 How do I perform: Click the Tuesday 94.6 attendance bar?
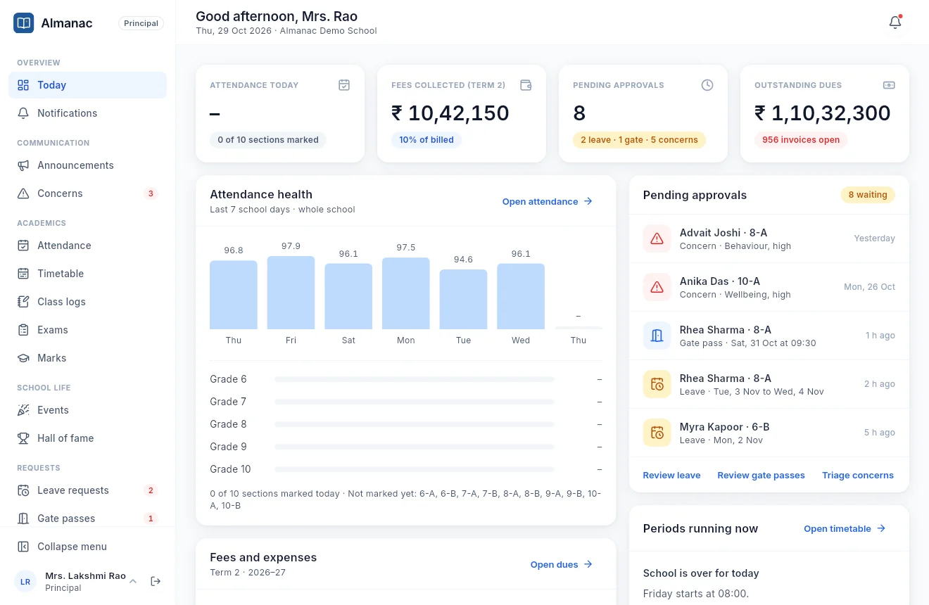click(x=463, y=300)
